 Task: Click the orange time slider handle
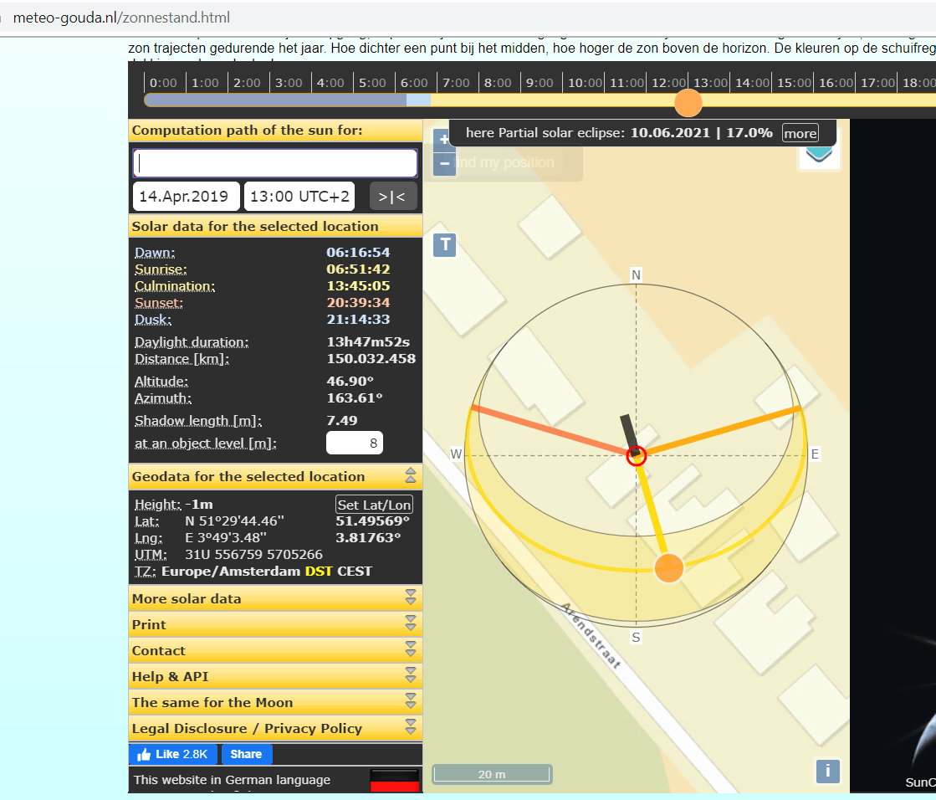688,103
